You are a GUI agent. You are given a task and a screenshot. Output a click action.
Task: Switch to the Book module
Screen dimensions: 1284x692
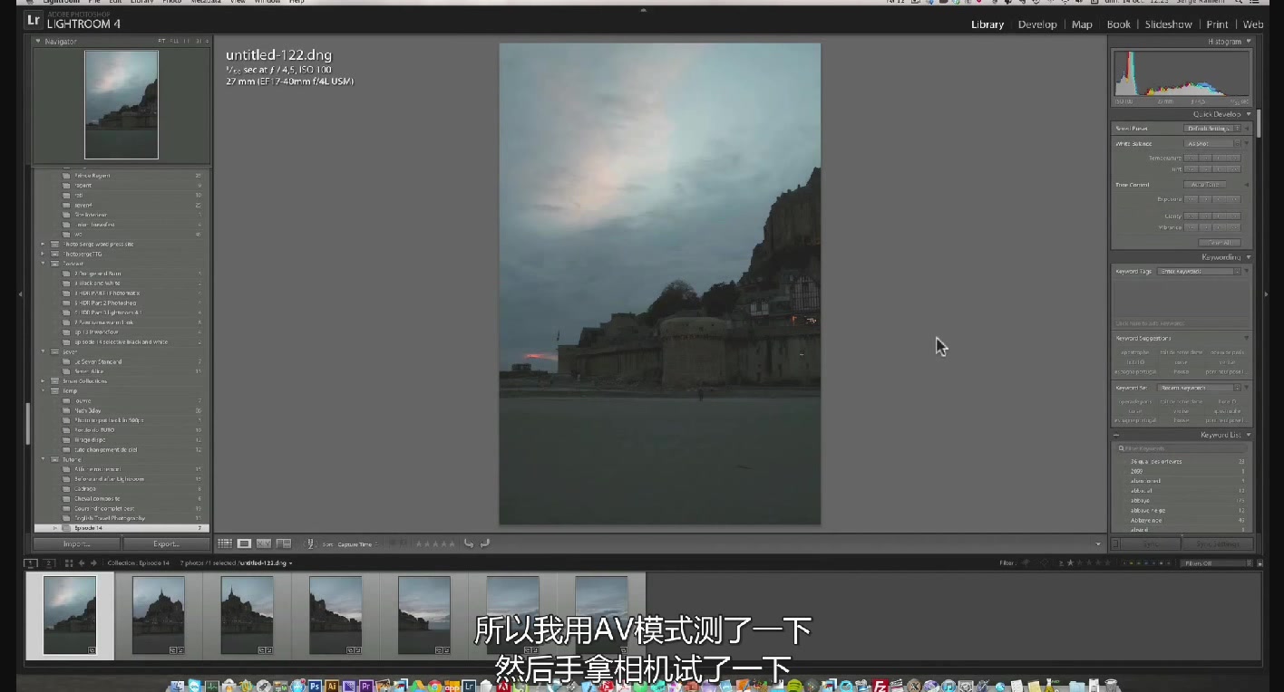point(1119,24)
